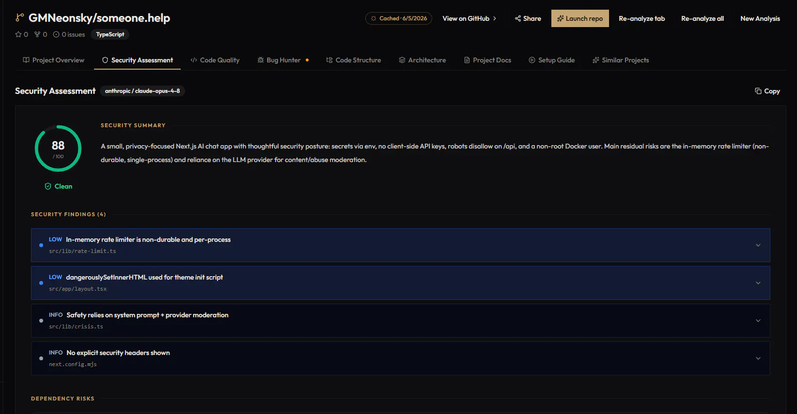Click the code brackets icon on Code Quality
The height and width of the screenshot is (414, 797).
pyautogui.click(x=194, y=60)
